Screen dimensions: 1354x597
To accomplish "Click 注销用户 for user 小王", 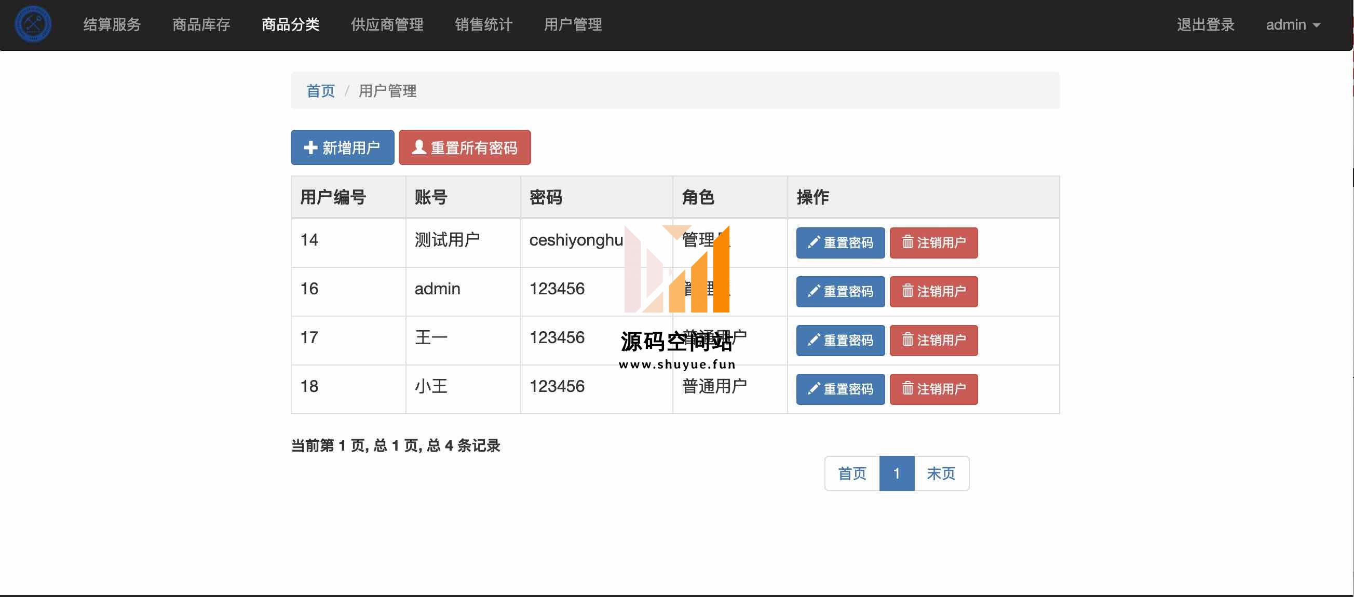I will coord(933,389).
